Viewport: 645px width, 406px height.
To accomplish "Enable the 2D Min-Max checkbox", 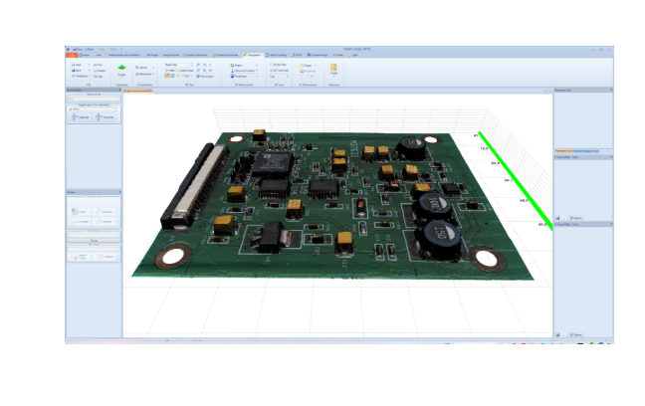I will 269,65.
